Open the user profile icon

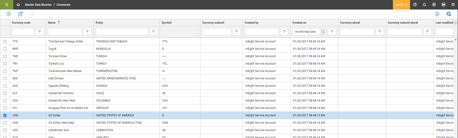tap(434, 5)
